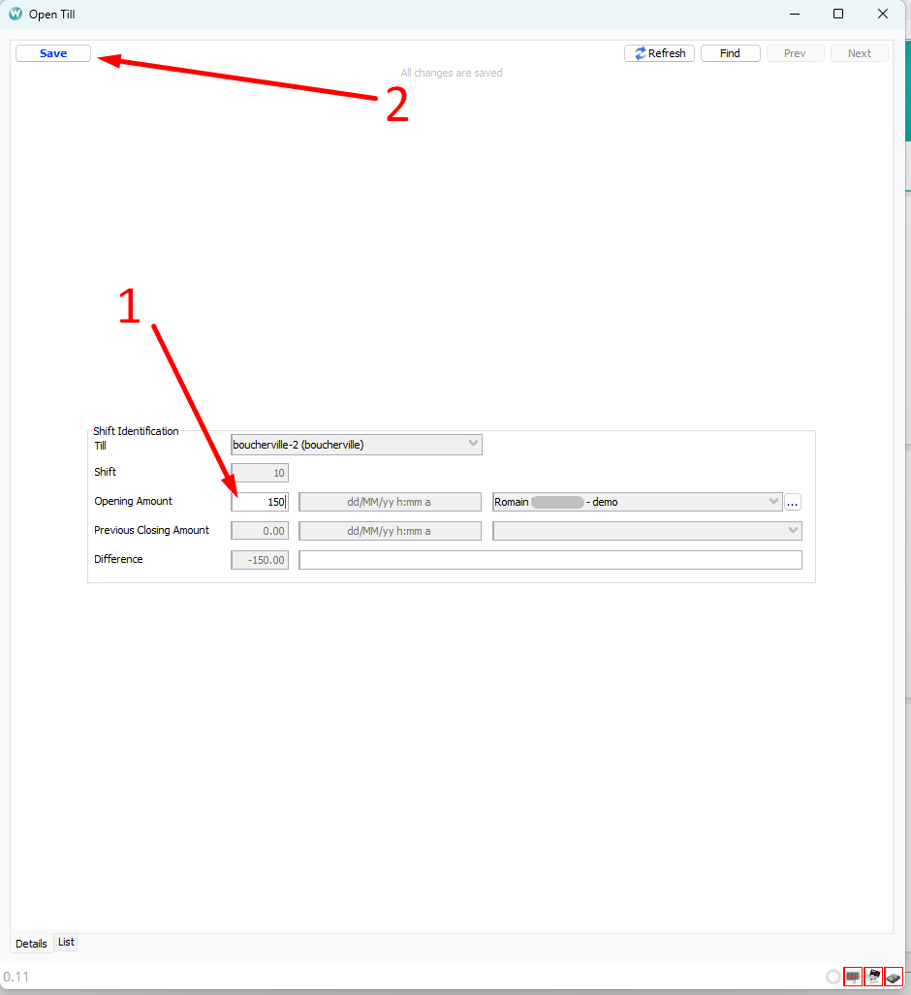Open the user lookup via the ellipsis button

click(792, 501)
